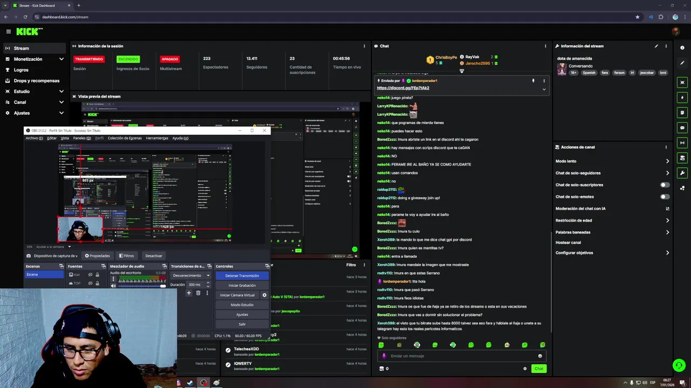Click Iniciar Grabación in OBS
The width and height of the screenshot is (691, 388).
click(242, 285)
